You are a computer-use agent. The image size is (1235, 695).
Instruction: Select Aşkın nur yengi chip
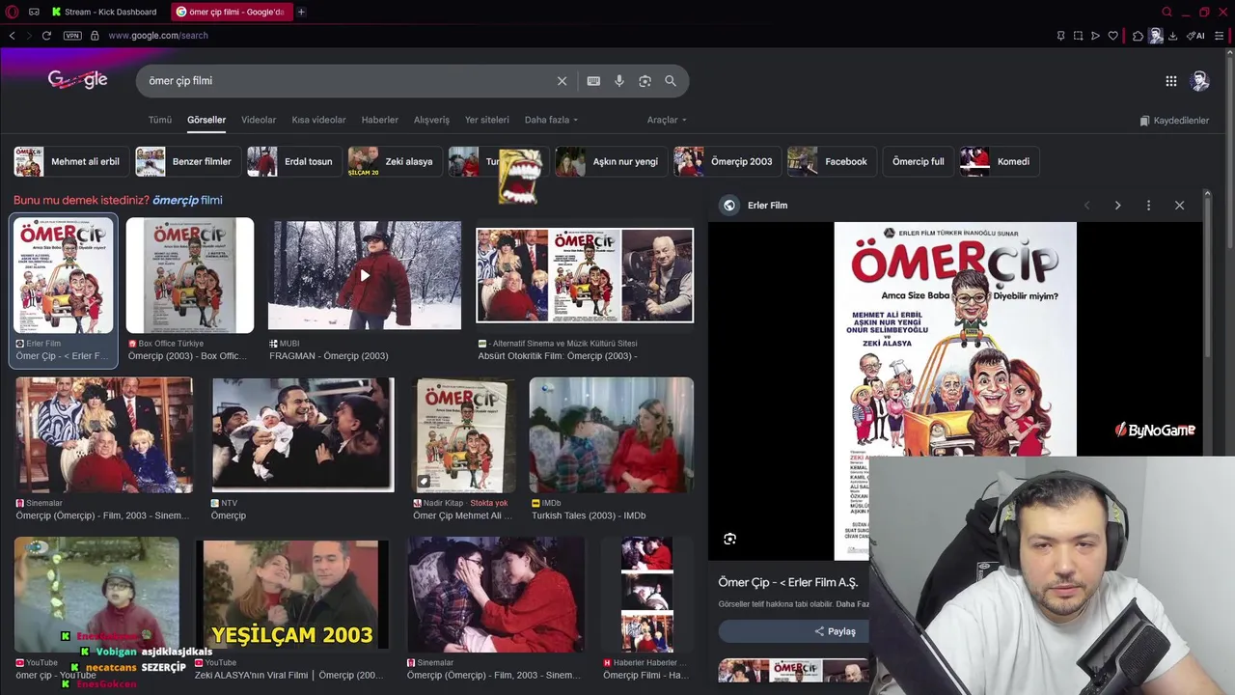[x=610, y=161]
